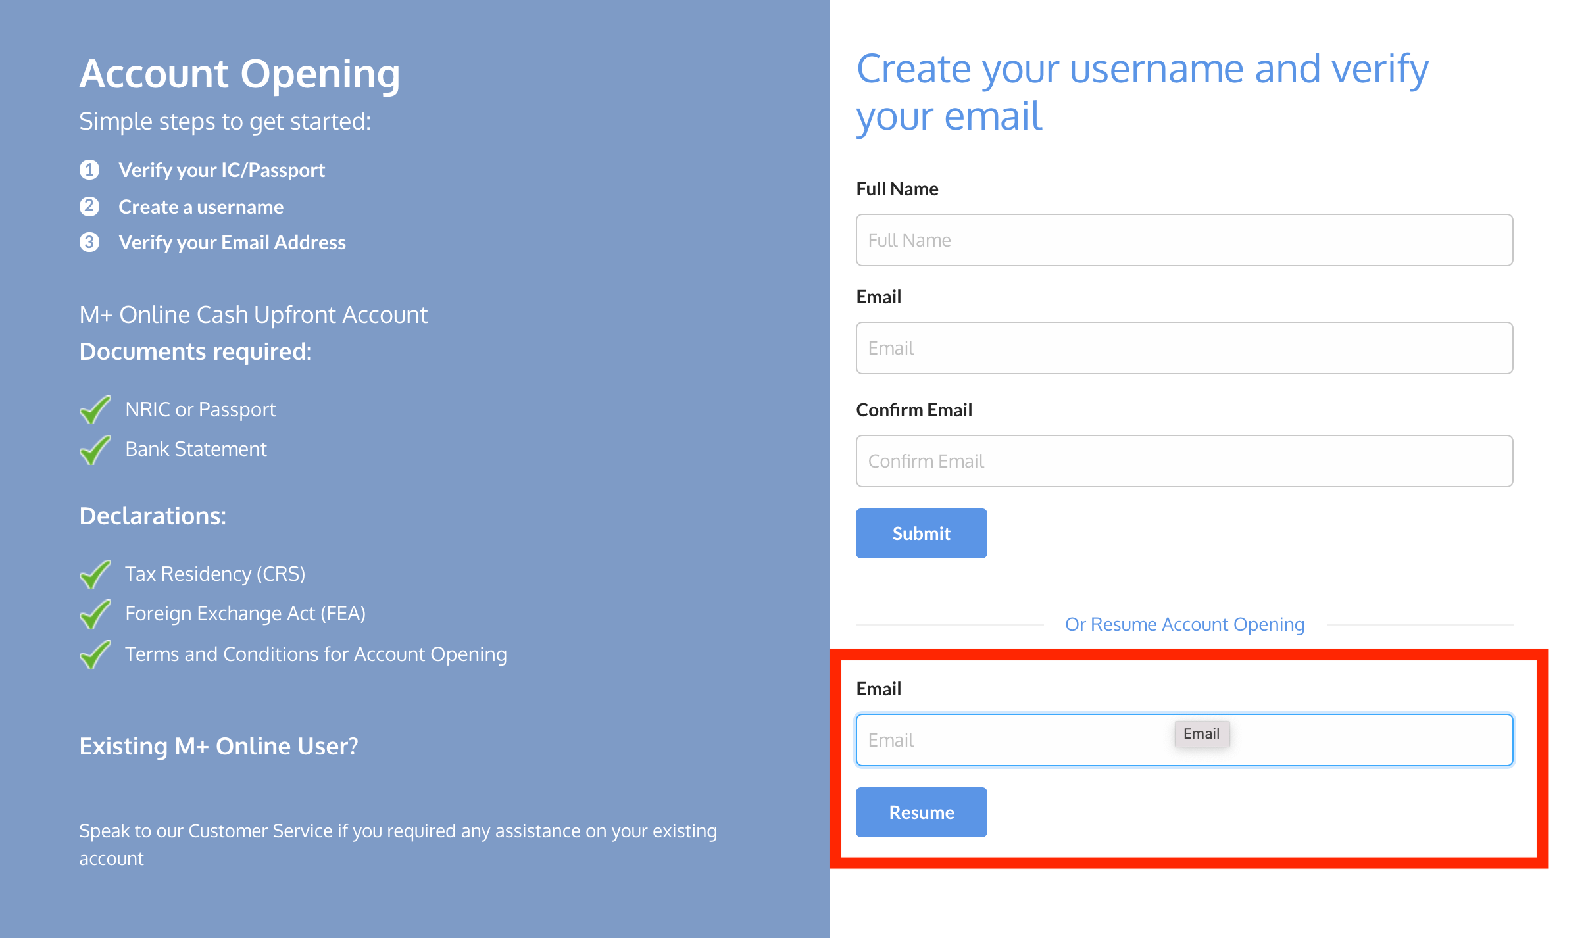Click 'Verify your Email Address' step text
Image resolution: width=1586 pixels, height=938 pixels.
click(x=232, y=242)
